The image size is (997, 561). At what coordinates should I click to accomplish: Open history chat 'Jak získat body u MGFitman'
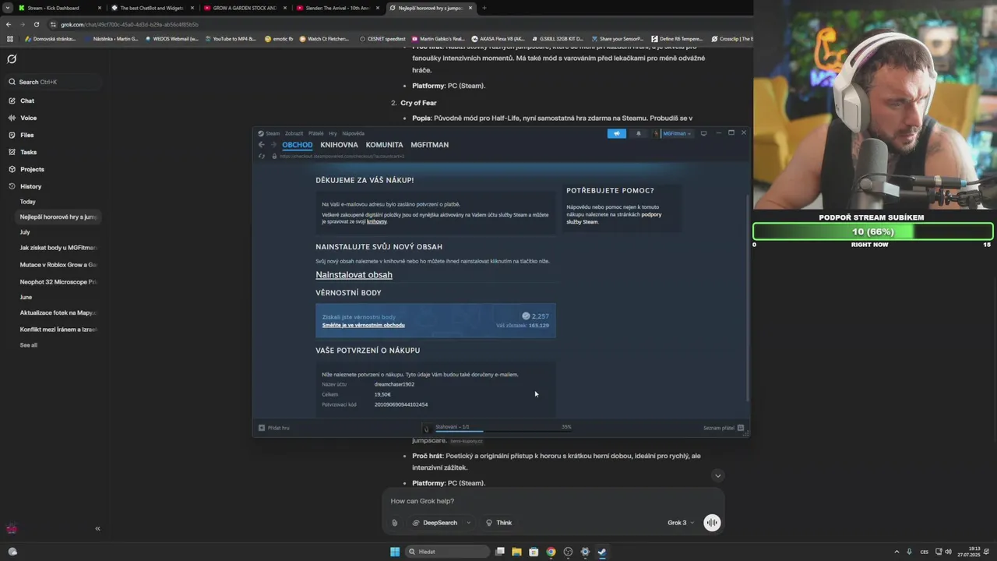coord(58,248)
